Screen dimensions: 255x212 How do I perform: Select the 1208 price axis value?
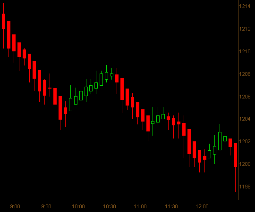click(245, 74)
